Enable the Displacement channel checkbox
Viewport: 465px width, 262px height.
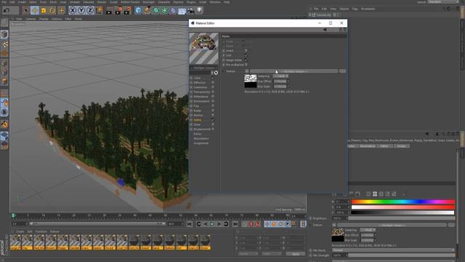tap(213, 130)
